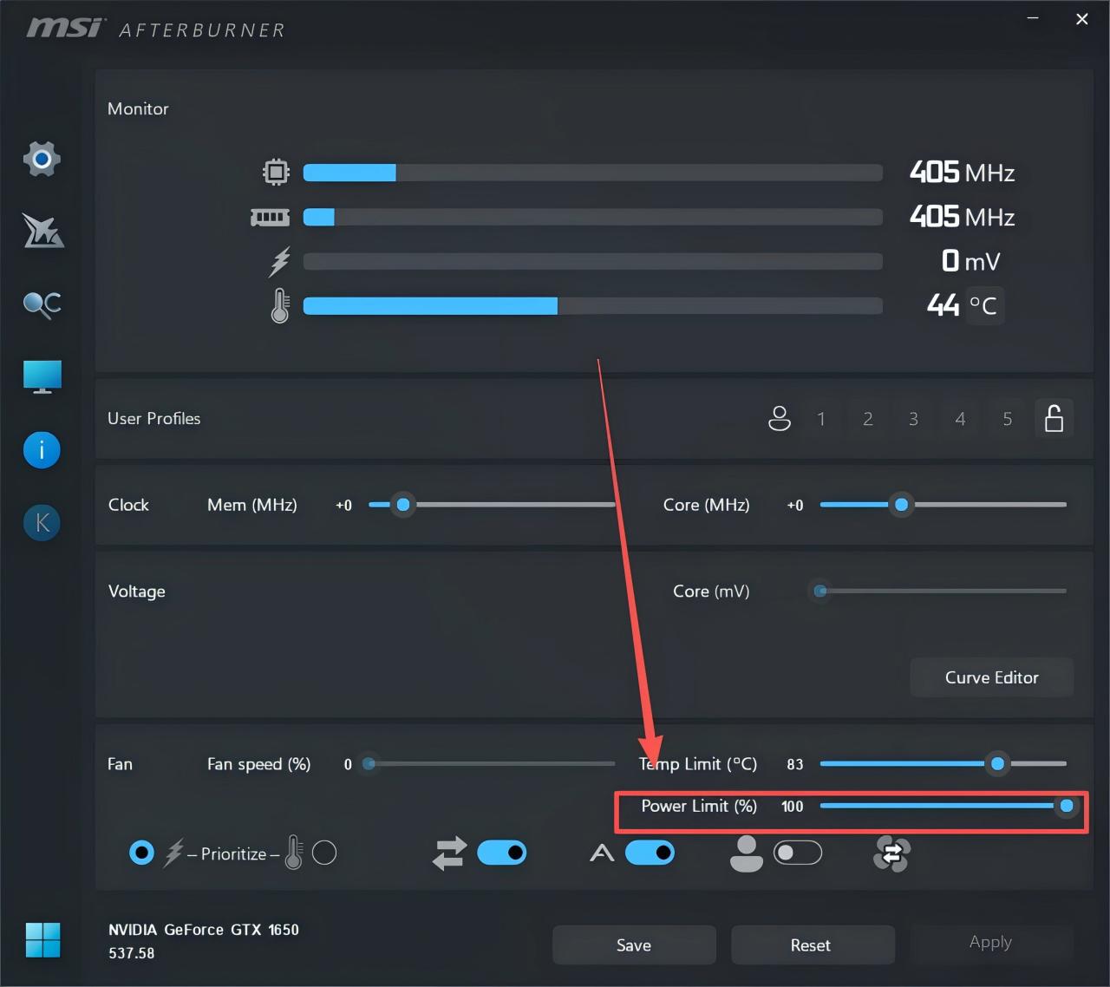1110x987 pixels.
Task: Click the "Core (mV)" label
Action: point(711,592)
